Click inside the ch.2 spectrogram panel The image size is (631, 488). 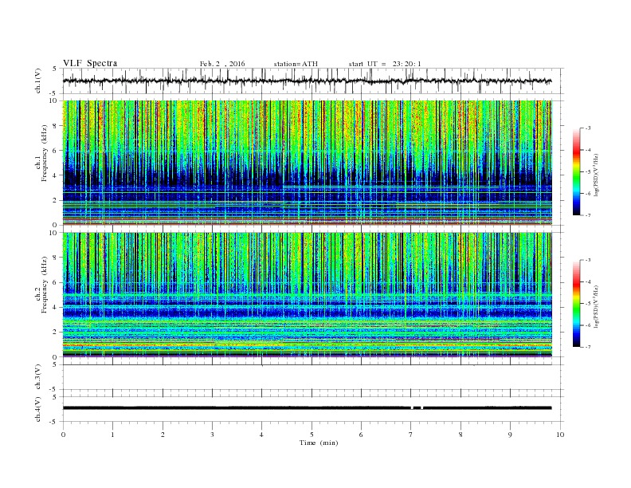308,294
